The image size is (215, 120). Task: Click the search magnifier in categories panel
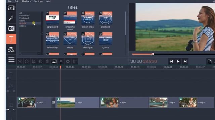pyautogui.click(x=20, y=53)
